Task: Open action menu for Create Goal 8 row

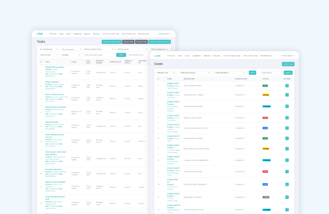Action: tap(287, 160)
